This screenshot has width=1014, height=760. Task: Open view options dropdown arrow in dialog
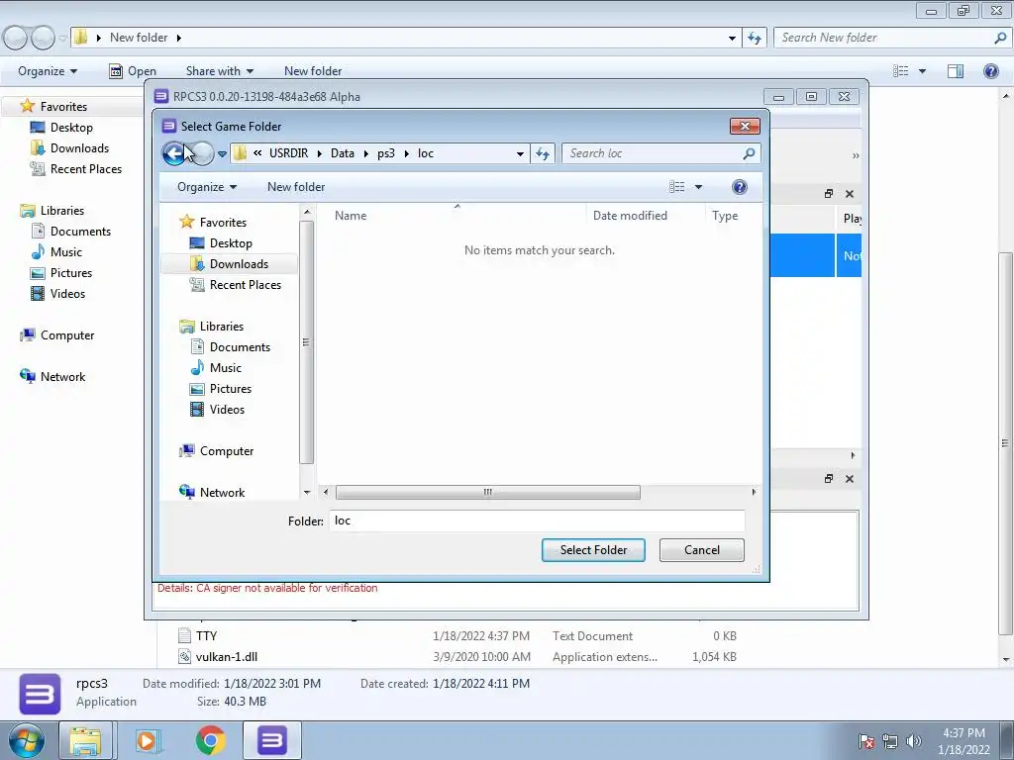[698, 187]
